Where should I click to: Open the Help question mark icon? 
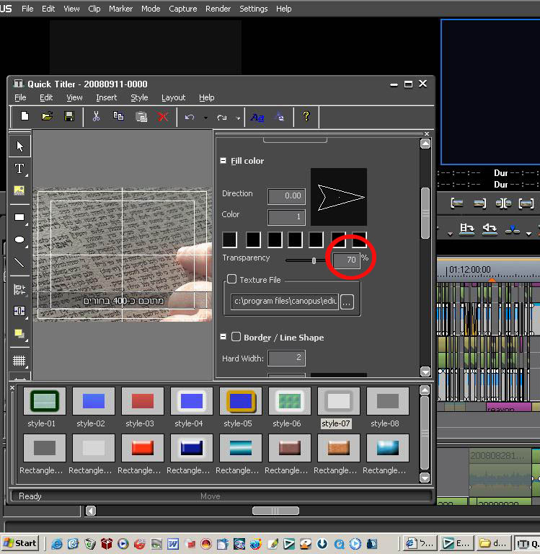coord(306,116)
